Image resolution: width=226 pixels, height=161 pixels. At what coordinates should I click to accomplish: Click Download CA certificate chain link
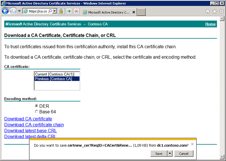pyautogui.click(x=34, y=125)
